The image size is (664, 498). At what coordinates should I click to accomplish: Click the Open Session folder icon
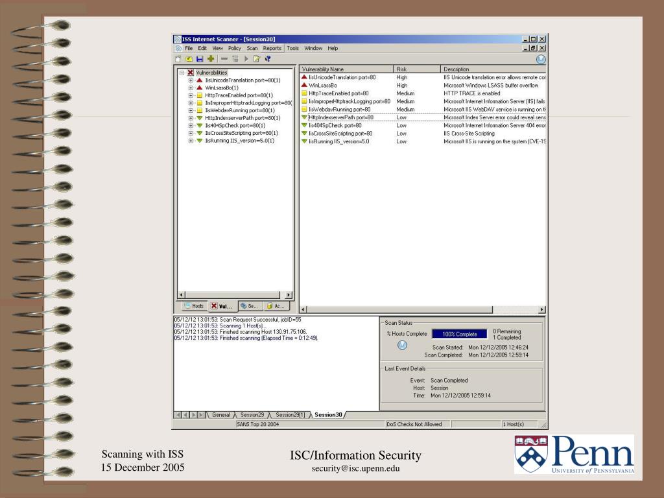(x=189, y=59)
